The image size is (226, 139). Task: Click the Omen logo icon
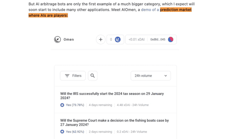pyautogui.click(x=57, y=39)
